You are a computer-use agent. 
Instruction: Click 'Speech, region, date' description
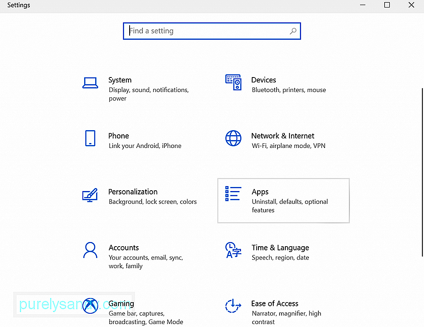point(280,258)
